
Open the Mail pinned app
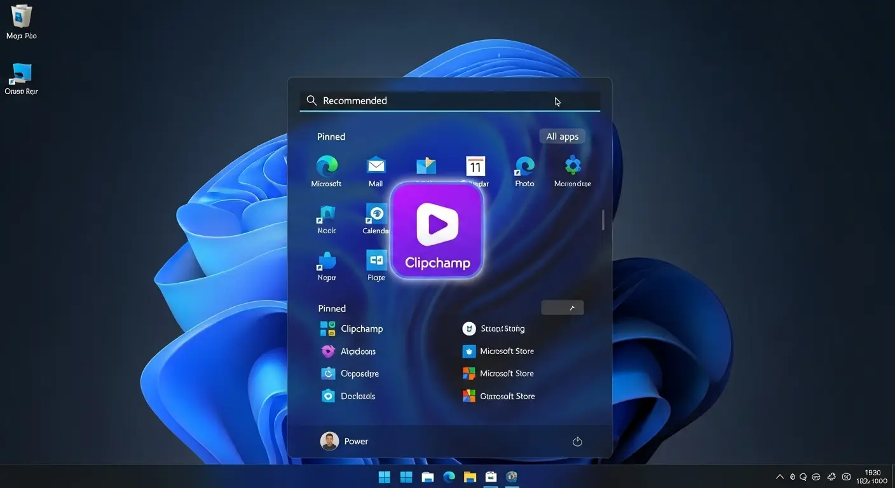tap(376, 172)
